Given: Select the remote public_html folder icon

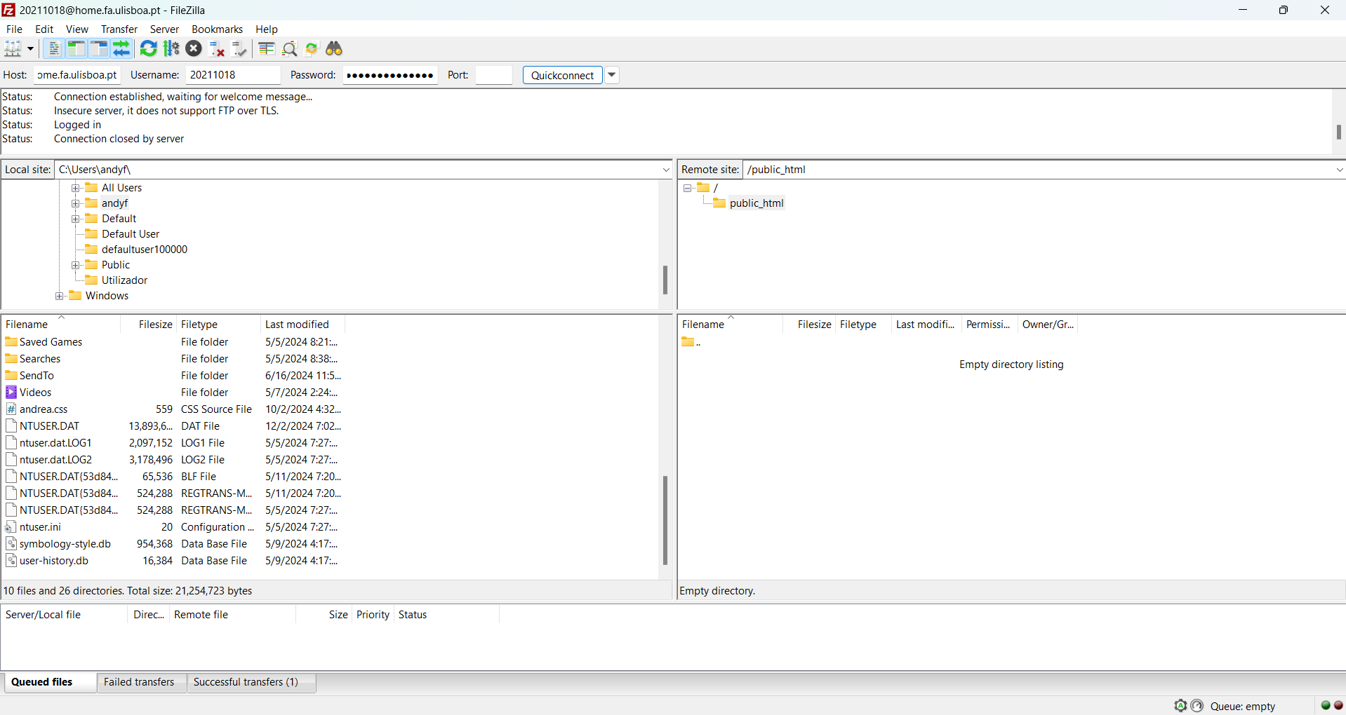Looking at the screenshot, I should (x=719, y=203).
